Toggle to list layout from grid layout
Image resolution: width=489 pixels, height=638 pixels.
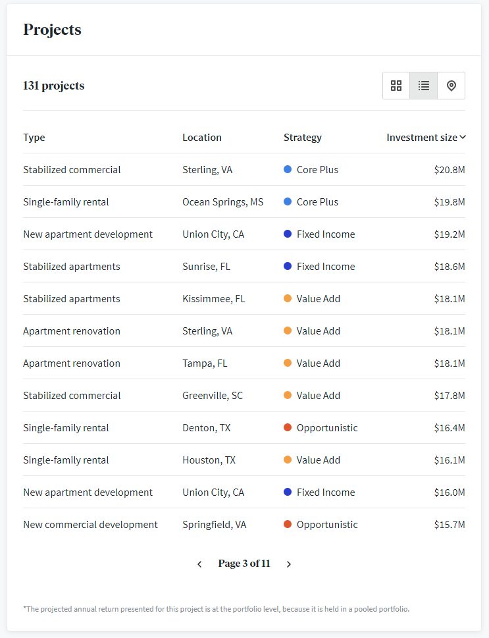(x=423, y=86)
